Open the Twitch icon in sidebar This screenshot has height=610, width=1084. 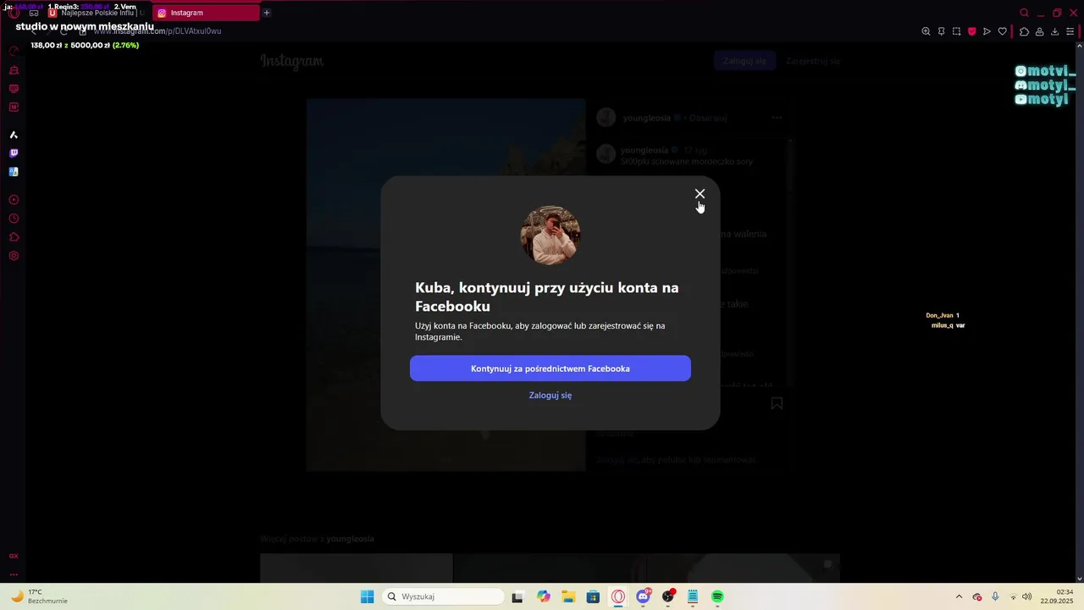14,153
